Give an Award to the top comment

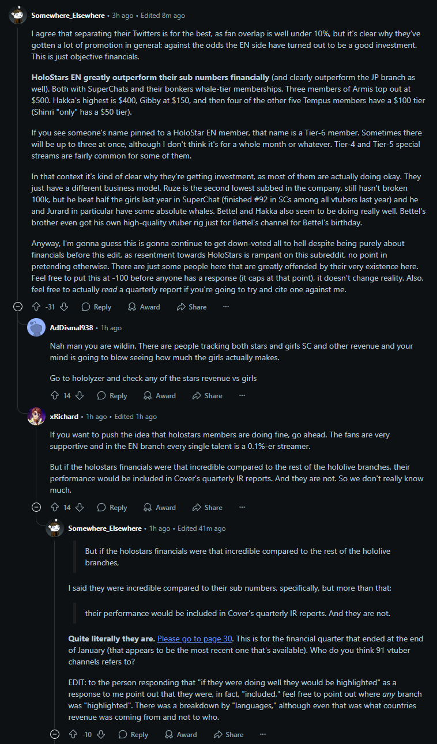point(144,307)
